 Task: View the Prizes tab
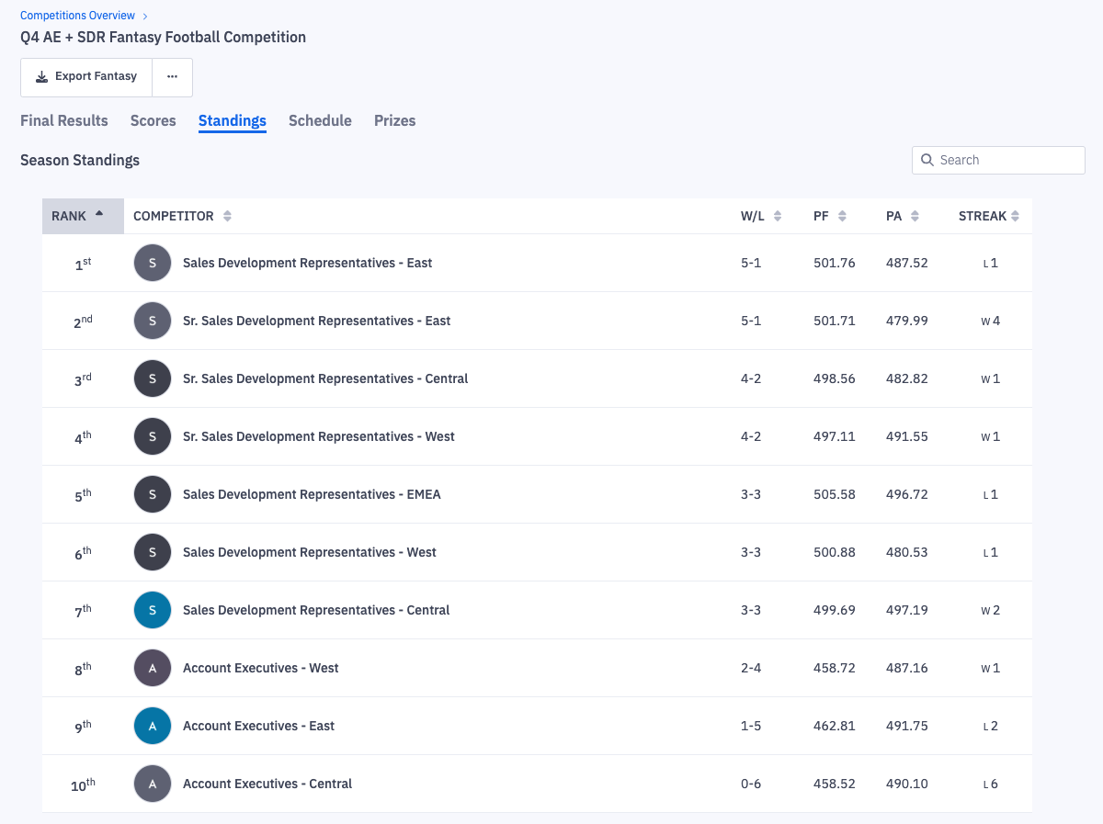[x=394, y=120]
